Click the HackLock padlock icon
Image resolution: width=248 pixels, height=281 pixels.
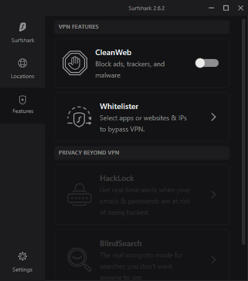coord(79,194)
